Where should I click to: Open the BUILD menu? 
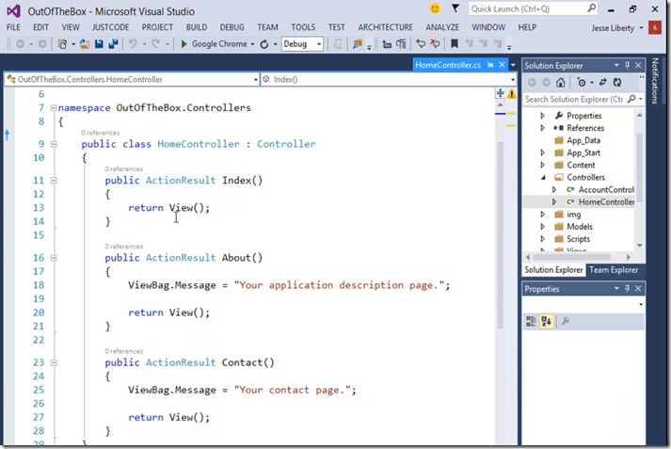tap(197, 27)
